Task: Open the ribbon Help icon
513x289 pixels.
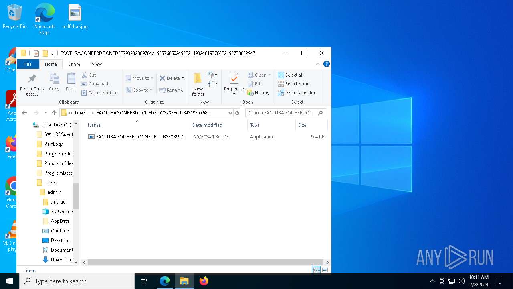Action: [x=327, y=64]
